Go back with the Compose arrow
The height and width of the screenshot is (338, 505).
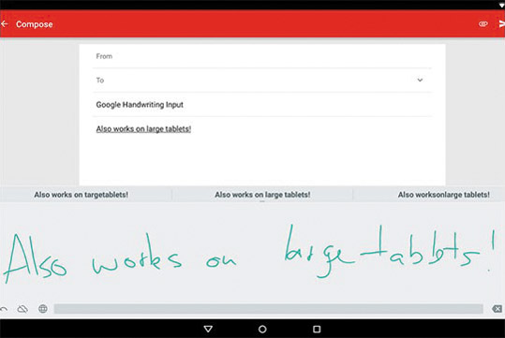(4, 23)
